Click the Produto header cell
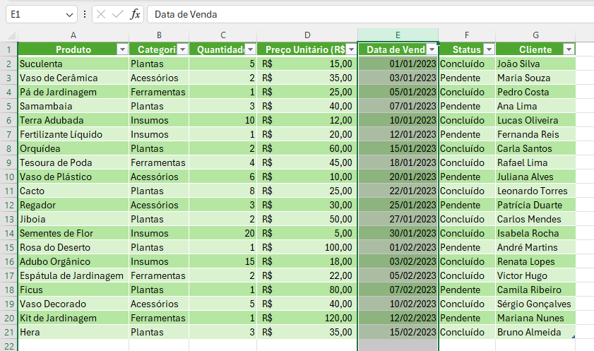This screenshot has width=594, height=351. [73, 49]
